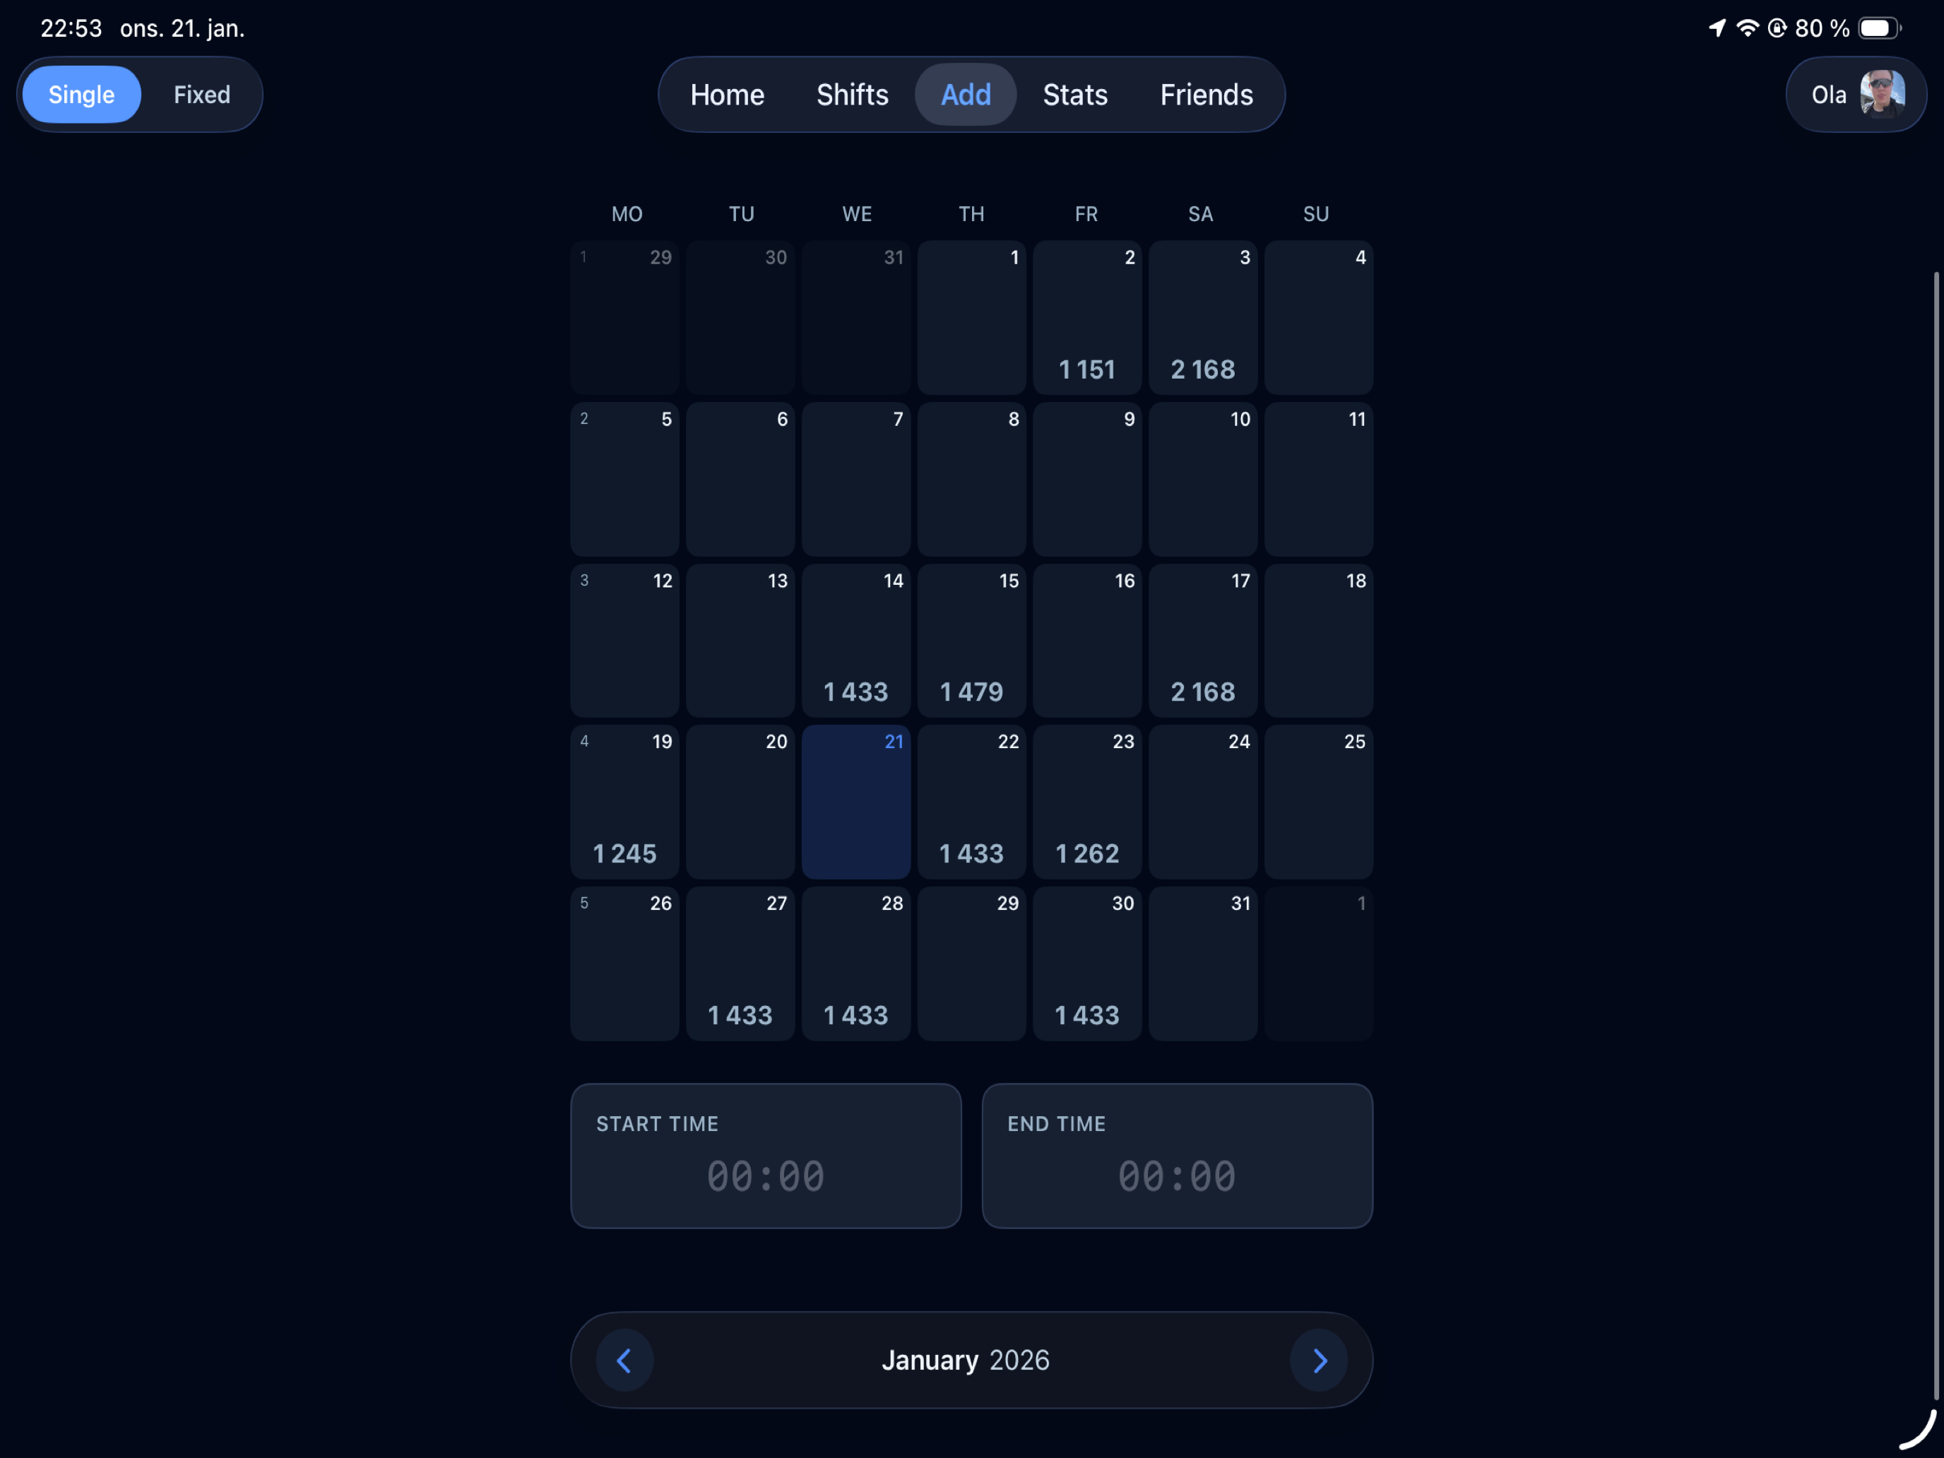Screen dimensions: 1944x1458
Task: Switch to Single shift mode
Action: pyautogui.click(x=82, y=94)
